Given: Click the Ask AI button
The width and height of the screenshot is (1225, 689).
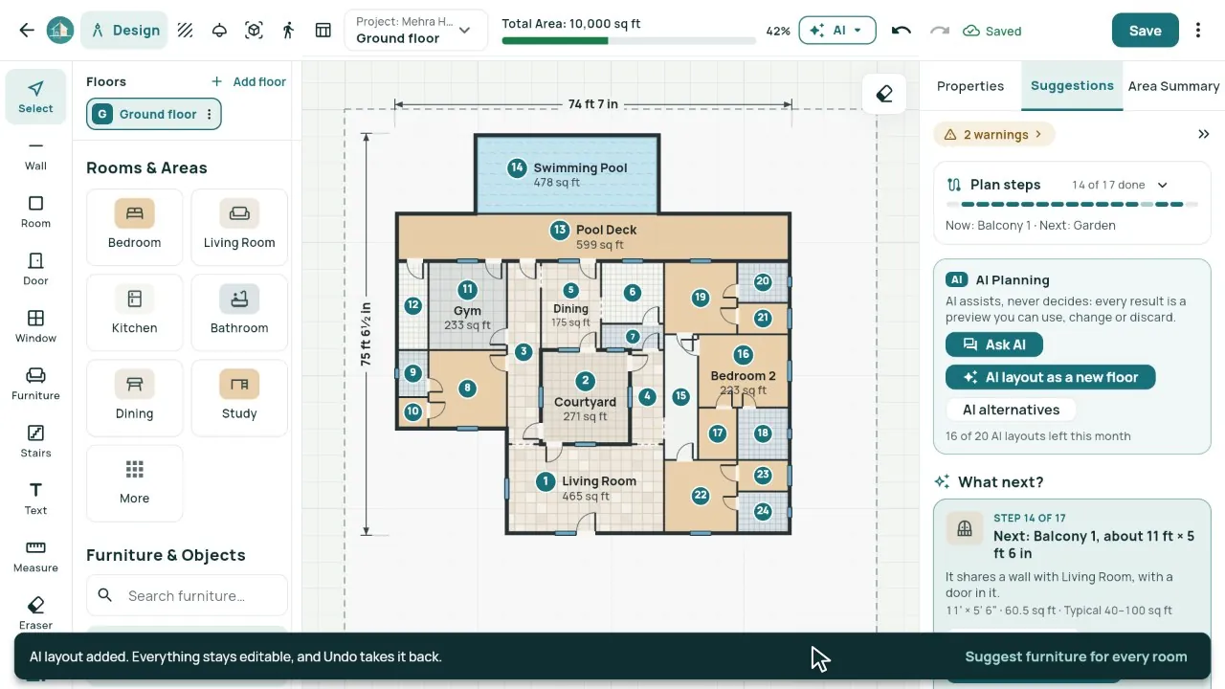Looking at the screenshot, I should [x=994, y=344].
